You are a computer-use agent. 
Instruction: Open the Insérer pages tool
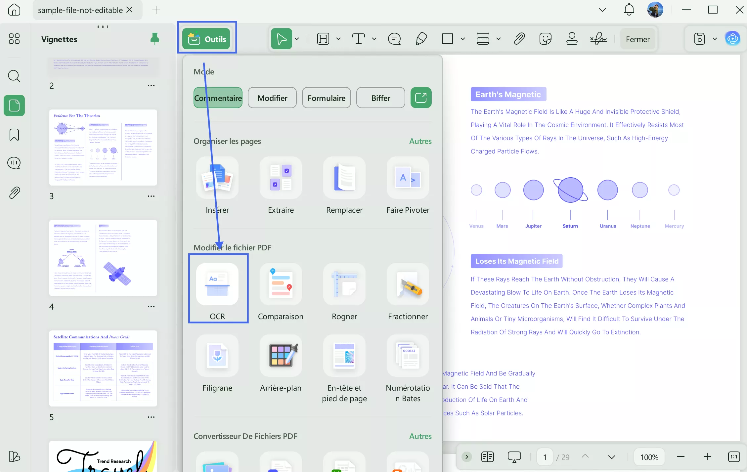(x=217, y=186)
